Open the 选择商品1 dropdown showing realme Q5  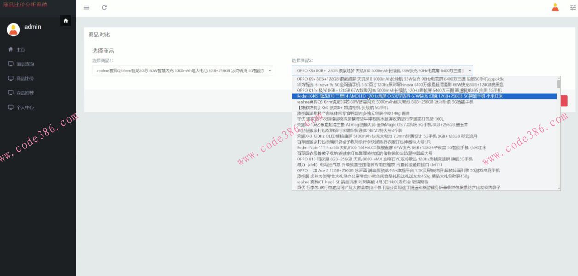tap(182, 70)
